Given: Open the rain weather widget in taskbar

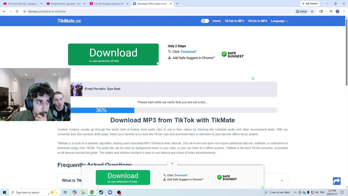Looking at the screenshot, I should (277, 192).
